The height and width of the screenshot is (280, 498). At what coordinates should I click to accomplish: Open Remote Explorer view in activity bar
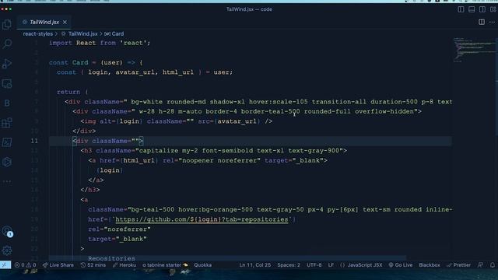[x=7, y=83]
